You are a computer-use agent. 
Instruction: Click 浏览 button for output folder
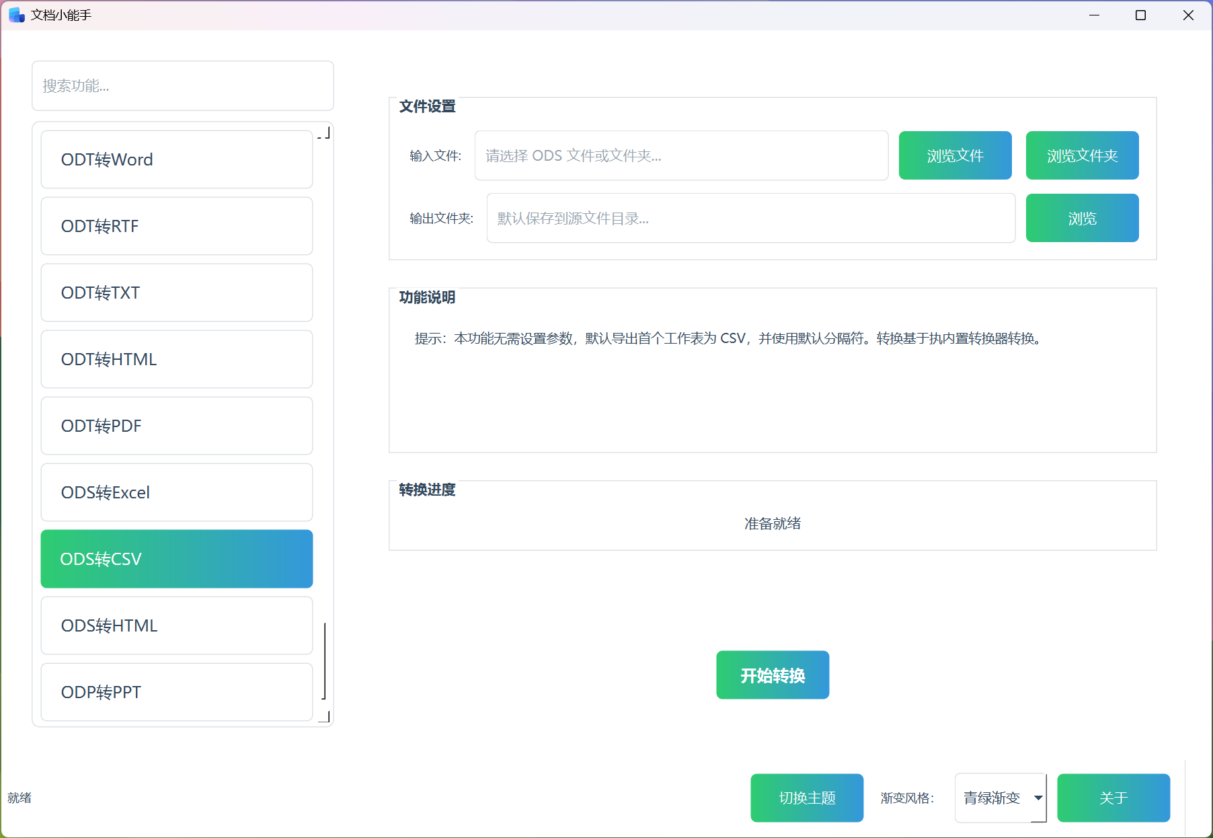(1081, 219)
